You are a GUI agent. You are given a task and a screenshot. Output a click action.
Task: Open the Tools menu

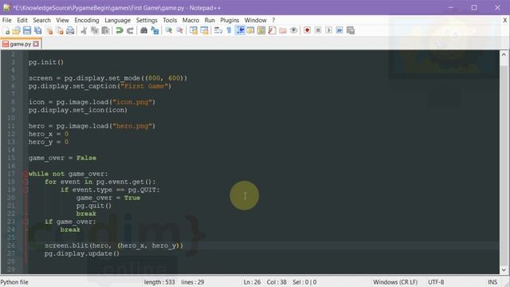(170, 20)
